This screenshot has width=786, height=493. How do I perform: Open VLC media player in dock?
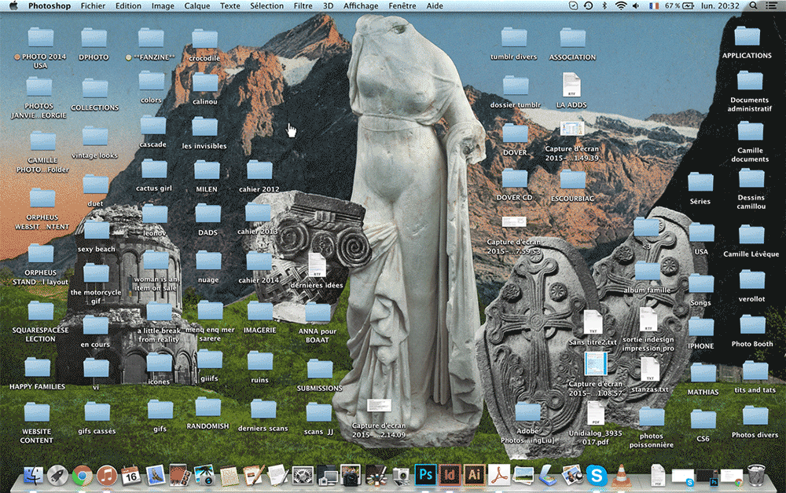coord(621,475)
